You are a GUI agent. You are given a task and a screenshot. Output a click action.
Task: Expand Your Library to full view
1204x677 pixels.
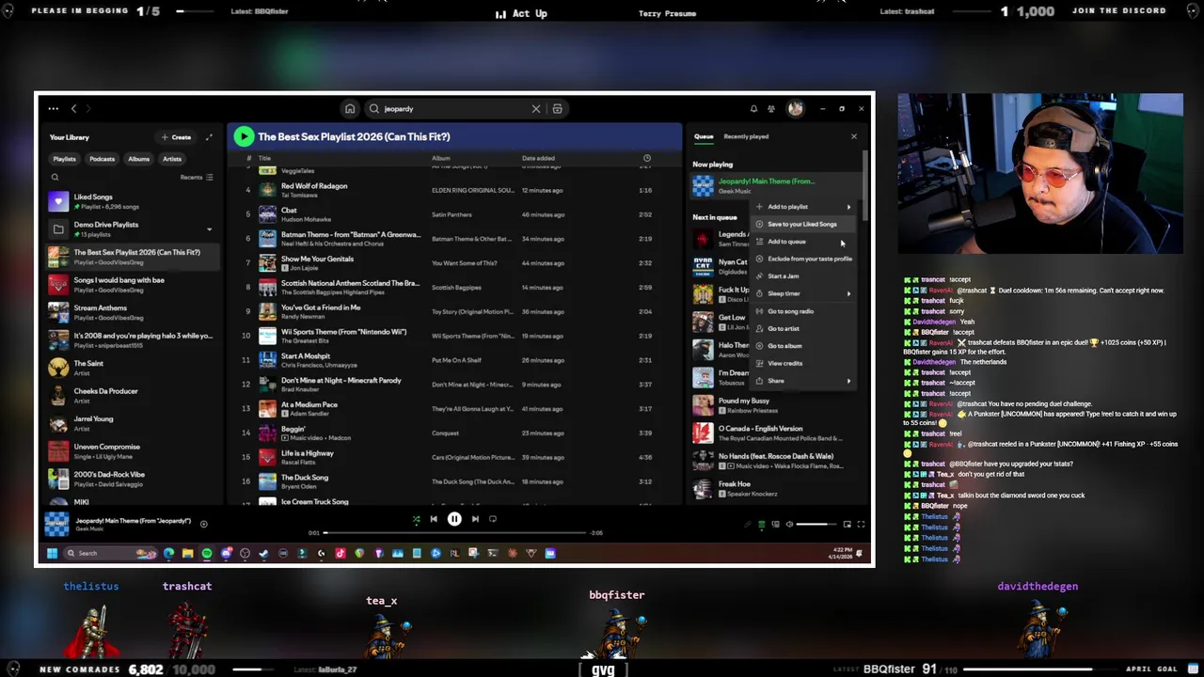tap(209, 137)
